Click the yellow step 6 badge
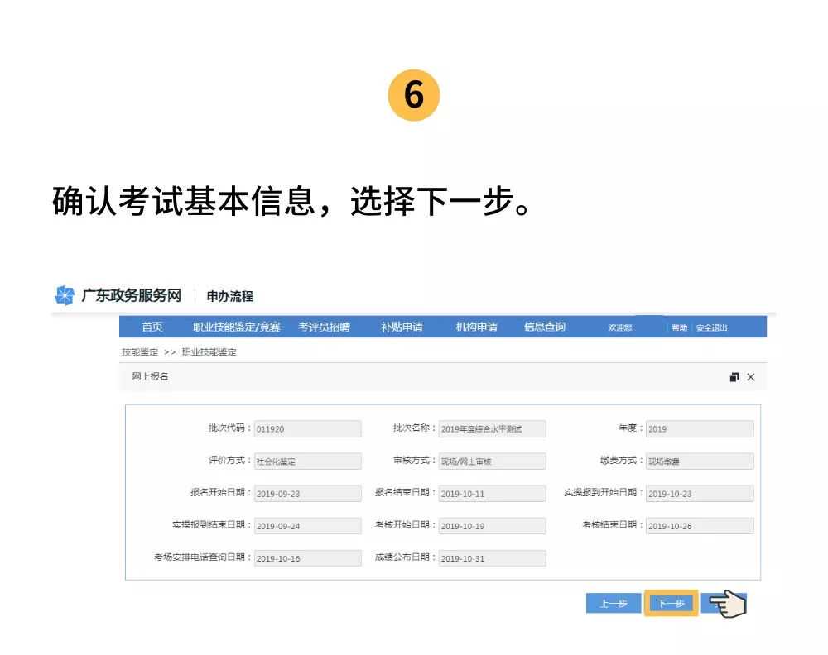 [414, 95]
